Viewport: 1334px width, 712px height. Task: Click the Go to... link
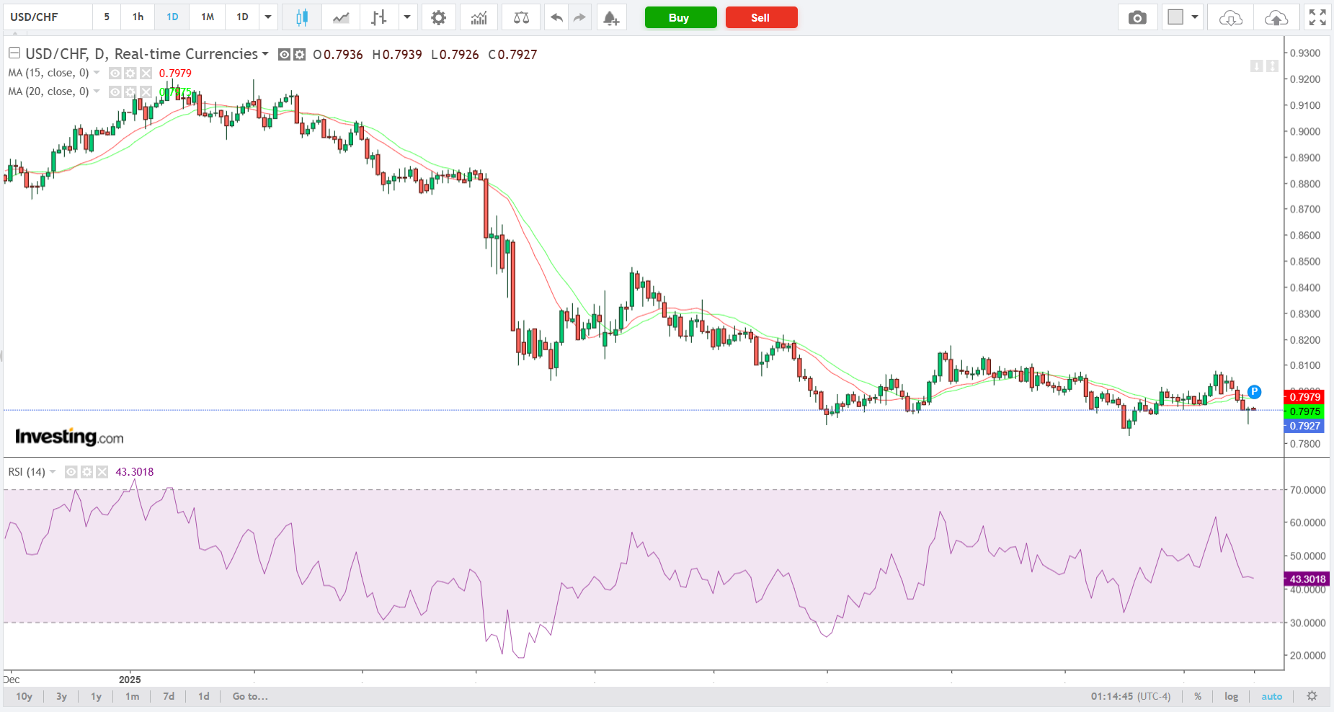click(250, 696)
